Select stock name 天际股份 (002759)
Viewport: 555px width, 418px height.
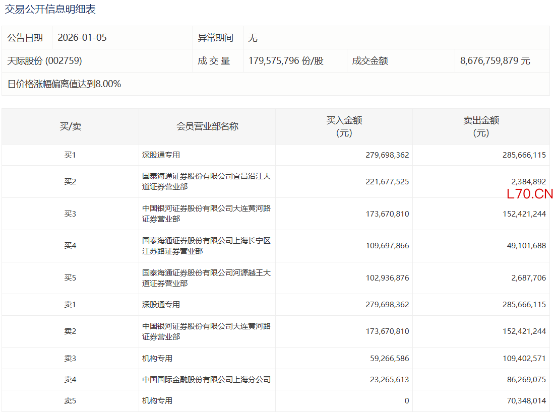45,61
